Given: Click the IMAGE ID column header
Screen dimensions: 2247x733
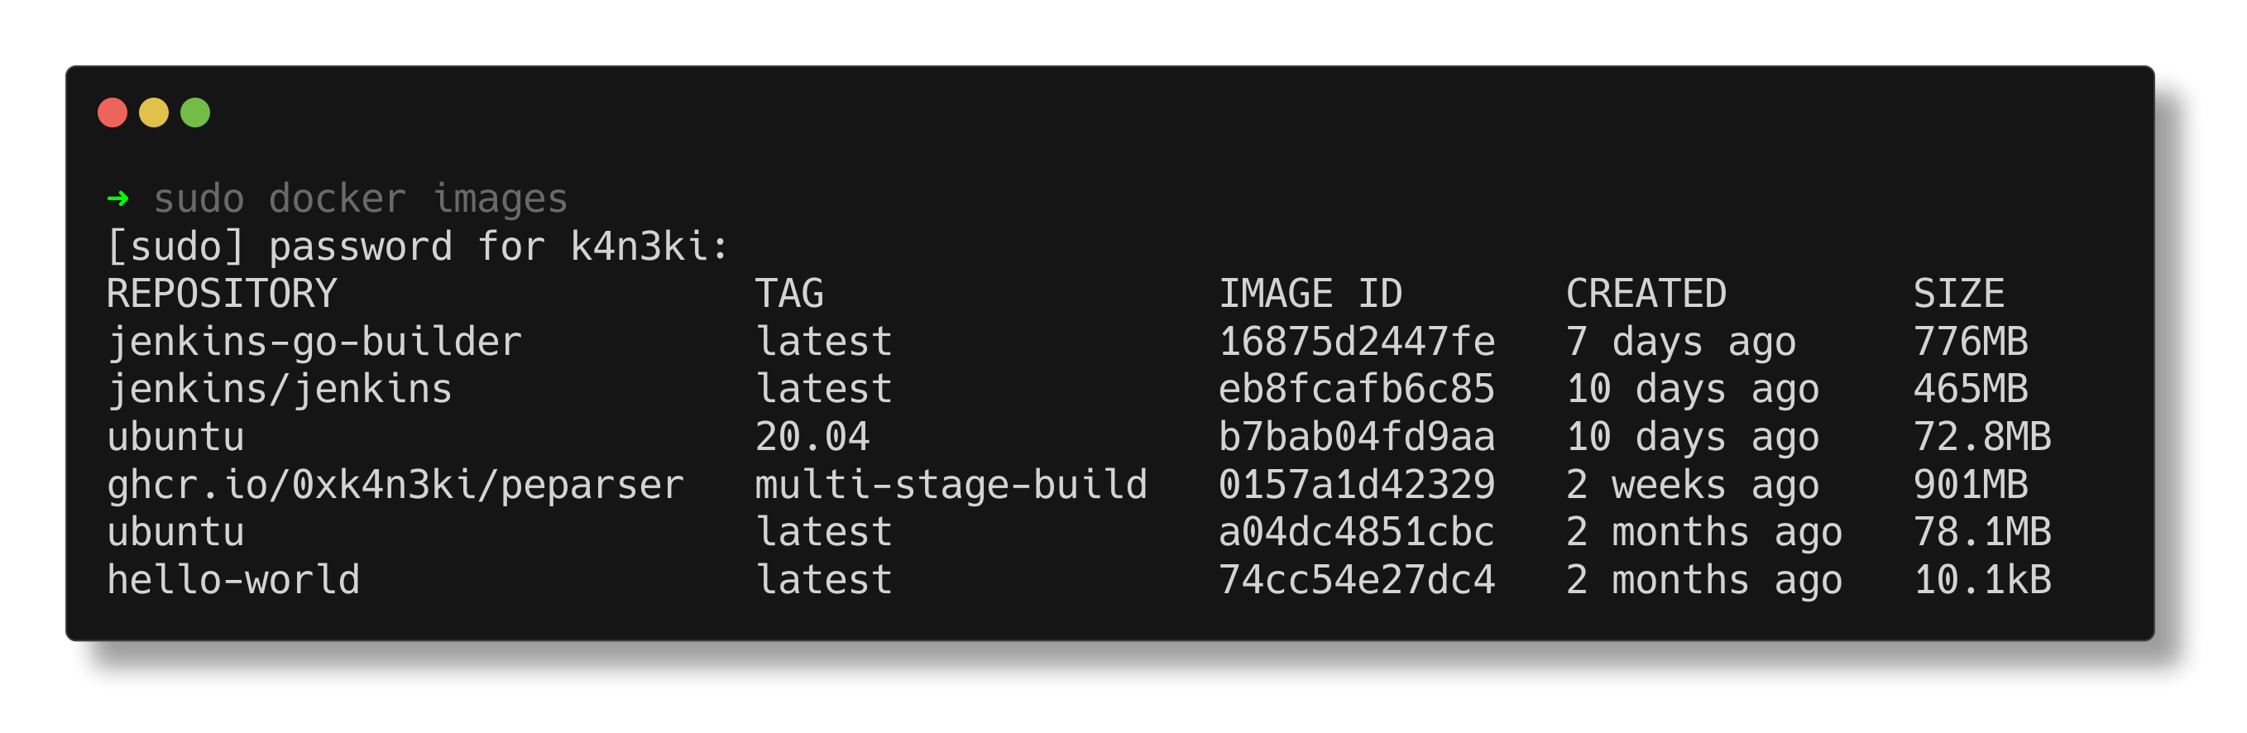Looking at the screenshot, I should (x=1310, y=294).
